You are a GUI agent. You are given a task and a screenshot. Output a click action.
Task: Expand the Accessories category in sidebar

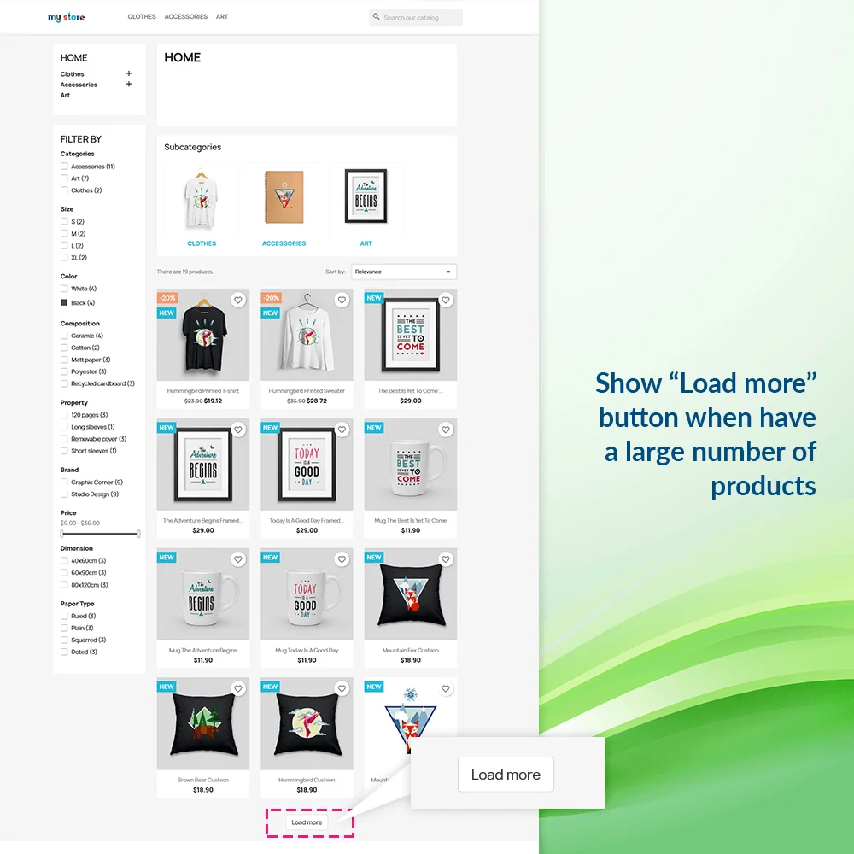click(x=129, y=85)
